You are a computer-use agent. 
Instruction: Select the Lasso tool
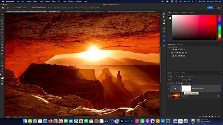2,20
